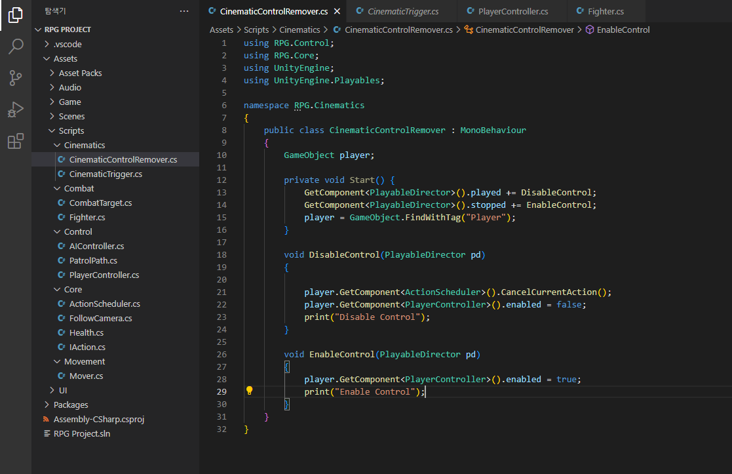This screenshot has width=732, height=474.
Task: Open the Source Control view icon
Action: pos(16,78)
